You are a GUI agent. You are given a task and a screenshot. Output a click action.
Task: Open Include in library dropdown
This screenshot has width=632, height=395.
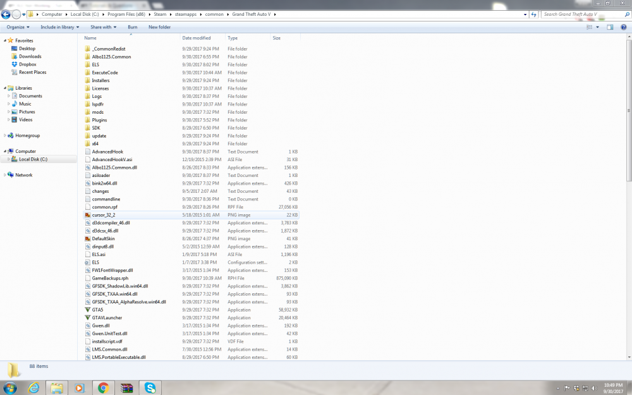click(x=59, y=27)
